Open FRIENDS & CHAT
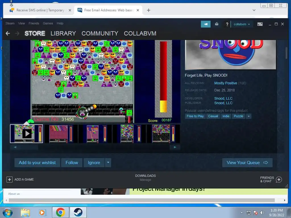 coord(271,179)
